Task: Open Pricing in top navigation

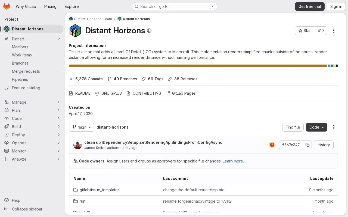Action: coord(50,7)
